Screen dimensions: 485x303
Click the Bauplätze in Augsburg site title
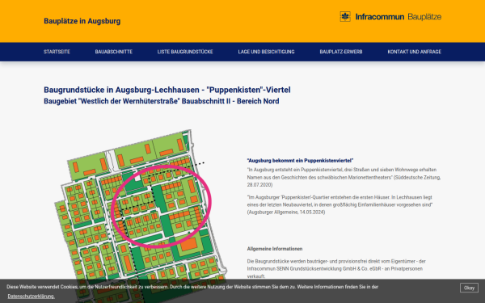coord(82,21)
